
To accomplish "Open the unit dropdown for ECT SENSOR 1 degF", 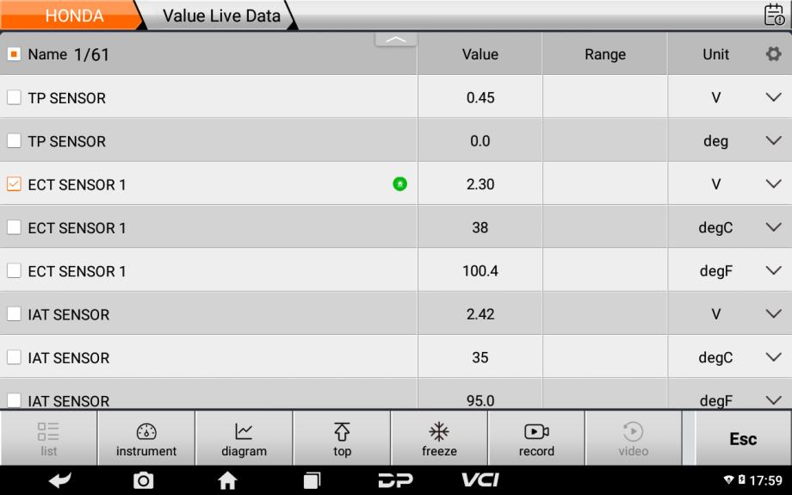I will [x=773, y=270].
